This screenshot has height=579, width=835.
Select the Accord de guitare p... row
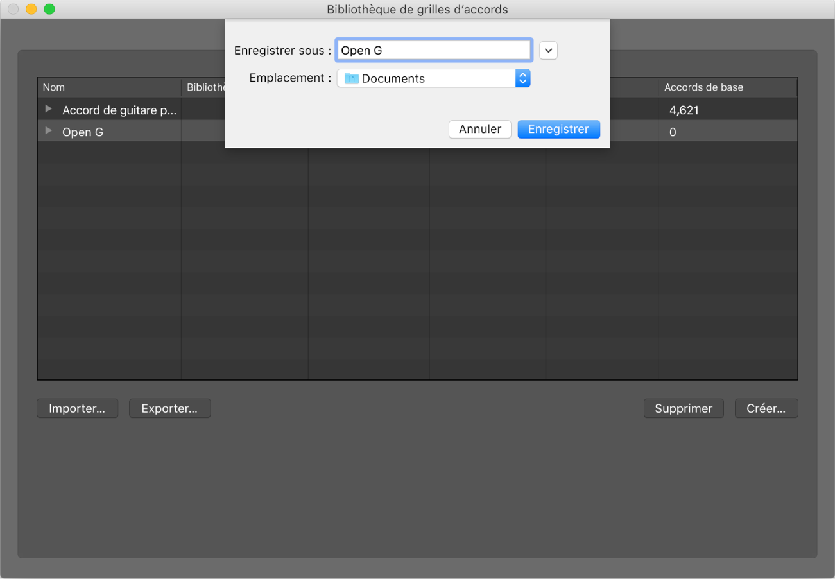417,110
